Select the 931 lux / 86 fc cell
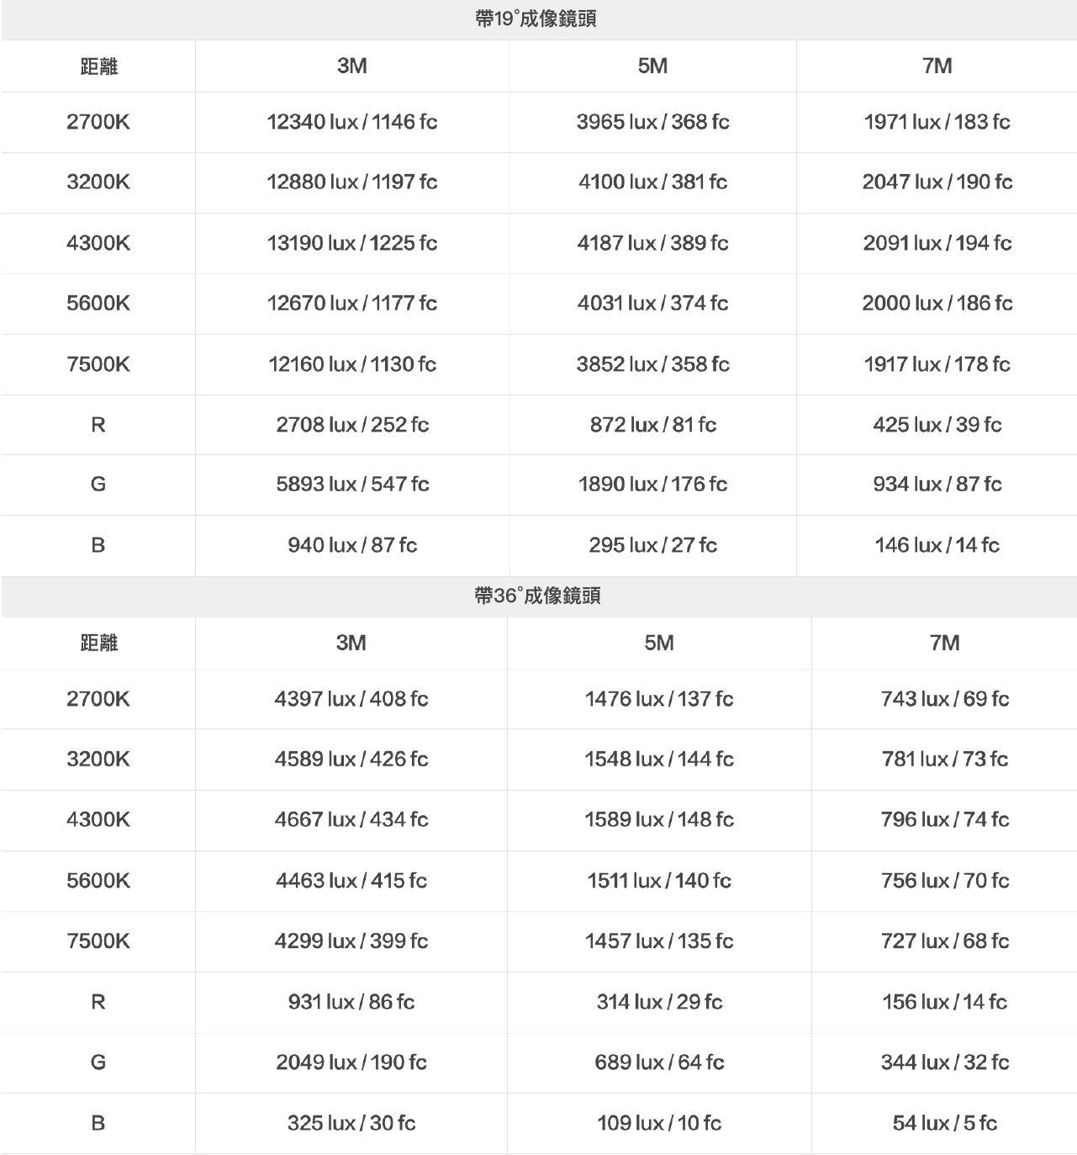 (x=351, y=1002)
